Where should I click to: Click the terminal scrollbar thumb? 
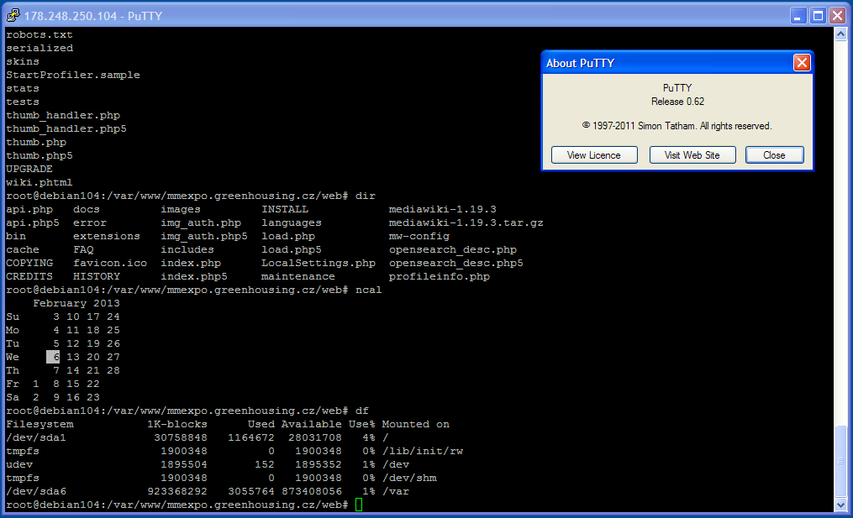pyautogui.click(x=840, y=460)
